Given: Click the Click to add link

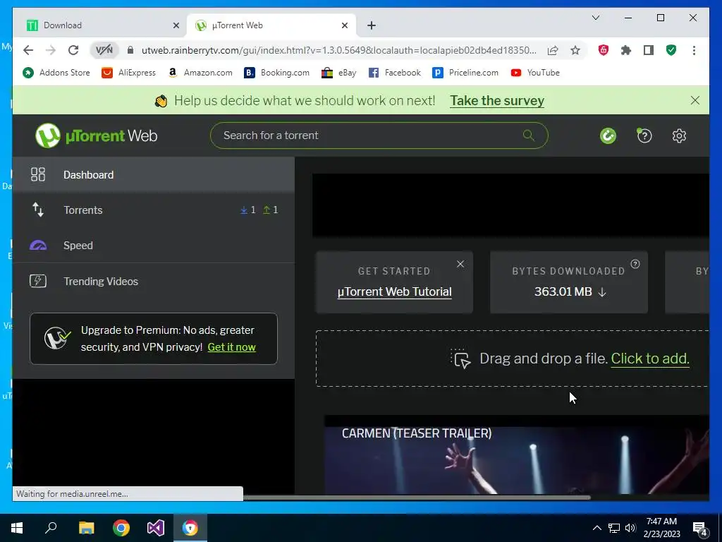Looking at the screenshot, I should pos(649,358).
